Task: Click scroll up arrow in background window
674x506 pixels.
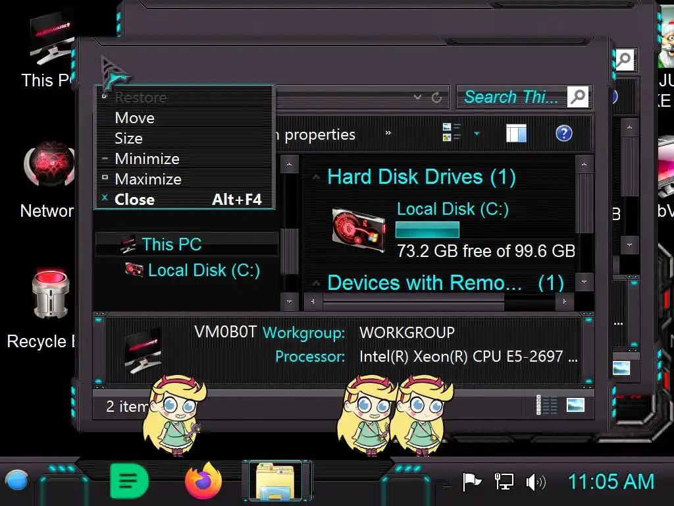Action: point(629,127)
